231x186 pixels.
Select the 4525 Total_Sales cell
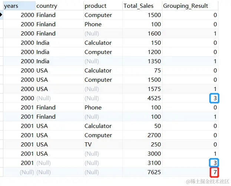click(x=142, y=98)
